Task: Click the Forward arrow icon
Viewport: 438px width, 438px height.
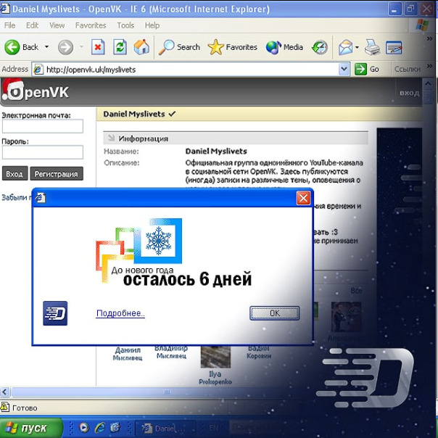Action: point(66,47)
